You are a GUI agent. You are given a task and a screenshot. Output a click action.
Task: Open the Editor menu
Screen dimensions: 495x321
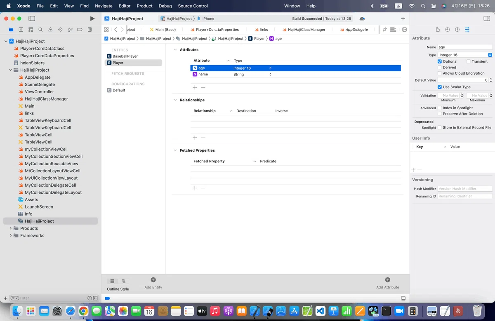125,6
